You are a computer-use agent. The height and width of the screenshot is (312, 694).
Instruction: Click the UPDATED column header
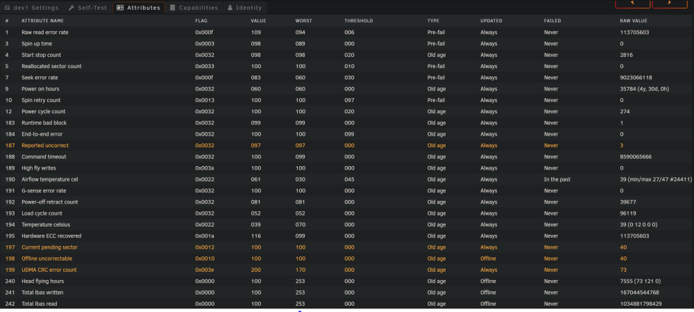click(x=491, y=21)
